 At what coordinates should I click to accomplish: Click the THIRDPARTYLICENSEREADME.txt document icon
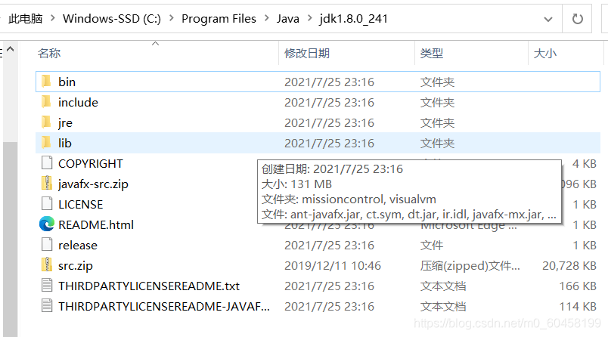tap(47, 286)
